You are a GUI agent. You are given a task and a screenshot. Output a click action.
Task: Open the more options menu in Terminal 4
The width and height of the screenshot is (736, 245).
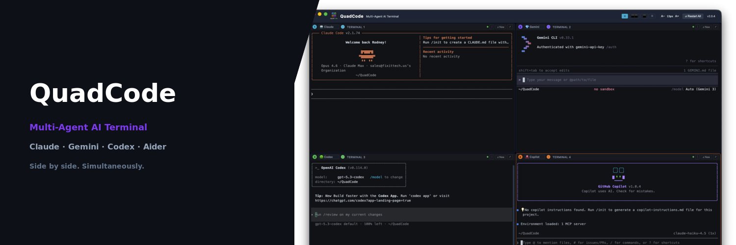[698, 157]
